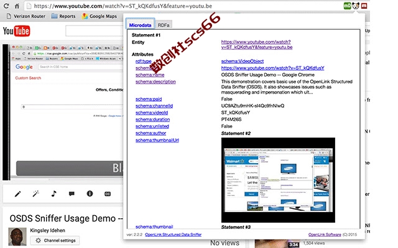Switch to the RDFa tab
Image resolution: width=398 pixels, height=248 pixels.
(x=164, y=25)
